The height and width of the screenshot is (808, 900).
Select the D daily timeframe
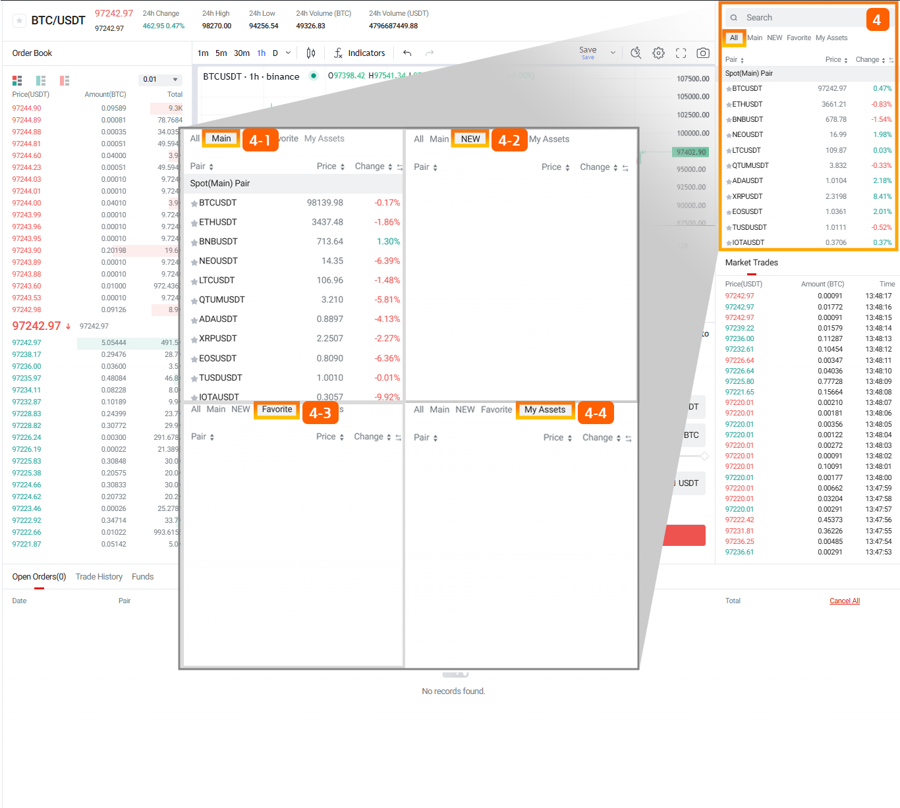coord(275,53)
